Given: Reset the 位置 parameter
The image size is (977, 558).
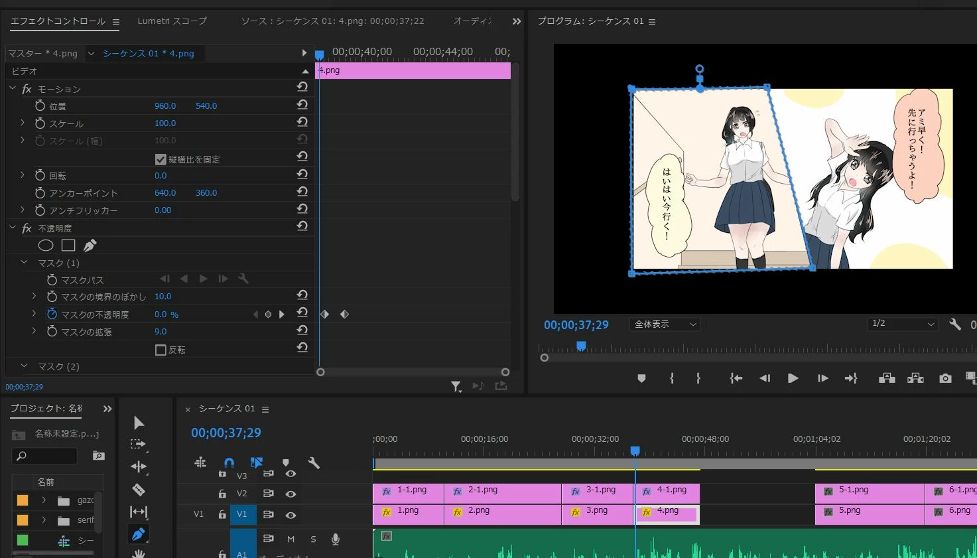Looking at the screenshot, I should (x=302, y=104).
